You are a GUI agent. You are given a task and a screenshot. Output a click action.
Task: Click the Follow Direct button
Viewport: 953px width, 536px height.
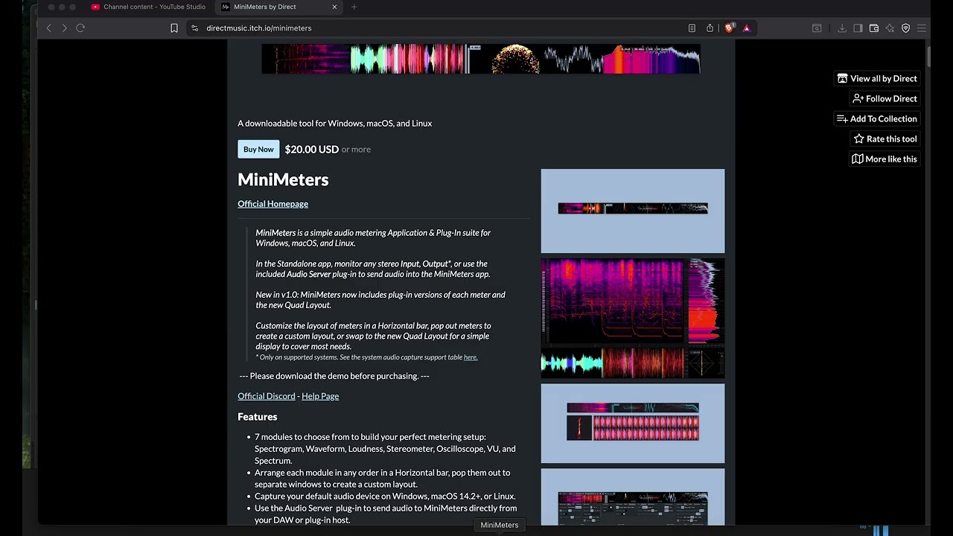[x=885, y=98]
